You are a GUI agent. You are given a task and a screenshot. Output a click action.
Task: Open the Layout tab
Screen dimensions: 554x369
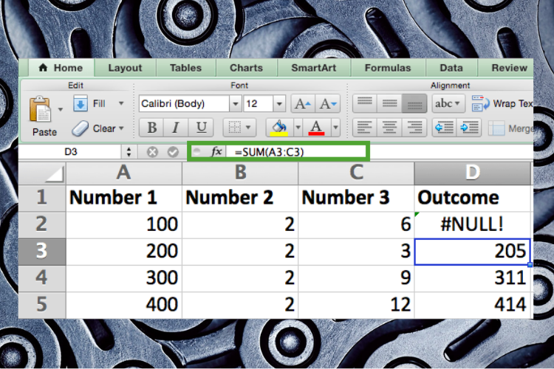125,68
